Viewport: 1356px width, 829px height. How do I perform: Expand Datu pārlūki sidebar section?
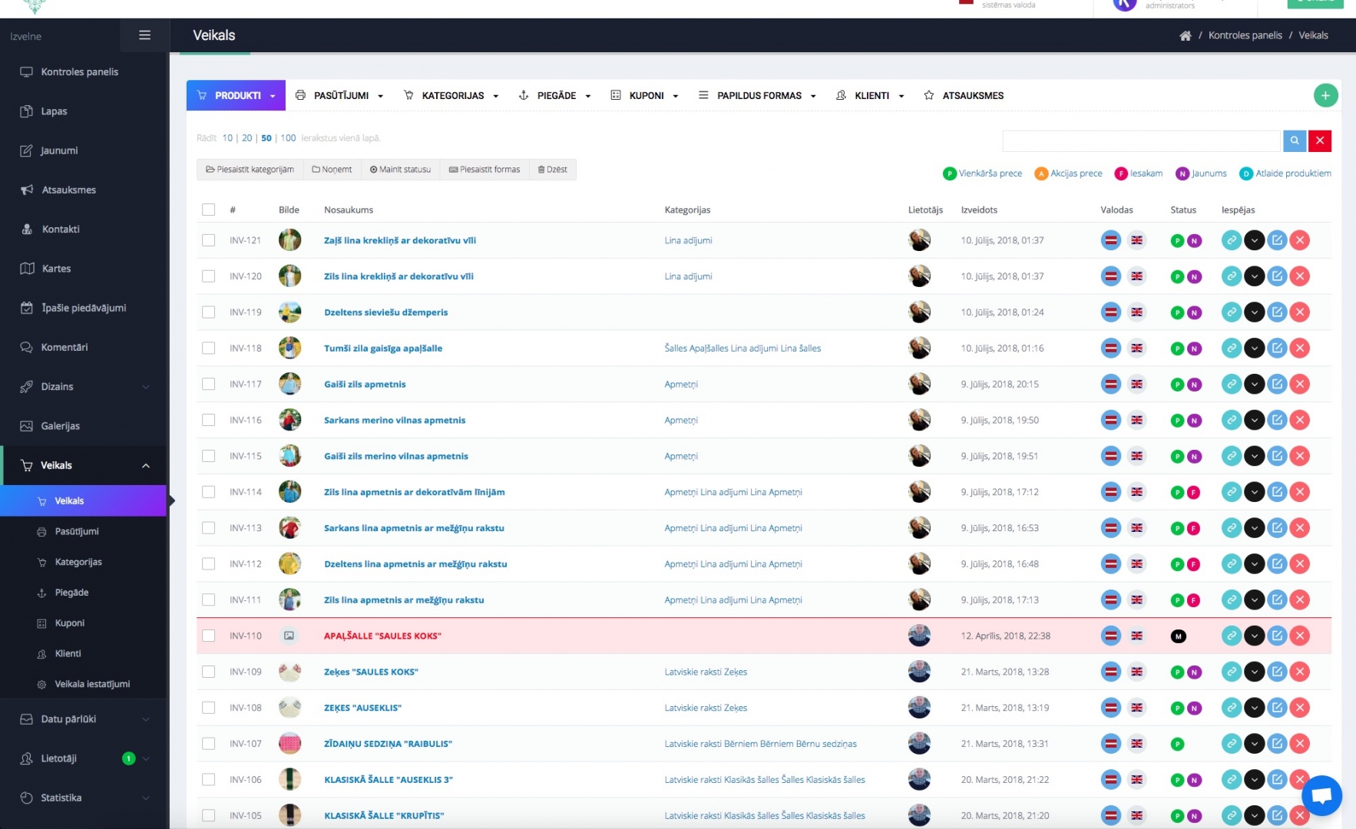[84, 720]
